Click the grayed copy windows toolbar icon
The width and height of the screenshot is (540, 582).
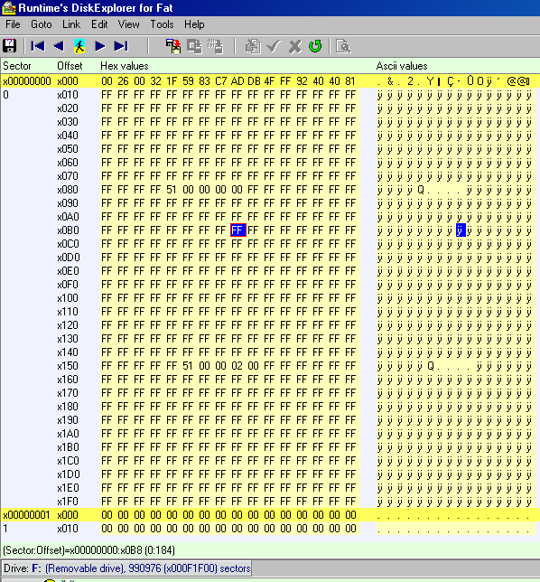click(194, 46)
